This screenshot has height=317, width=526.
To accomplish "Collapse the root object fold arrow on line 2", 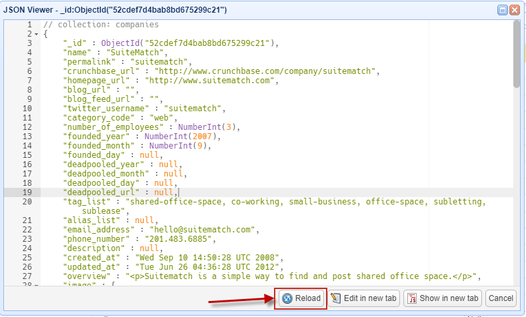I will (x=36, y=34).
